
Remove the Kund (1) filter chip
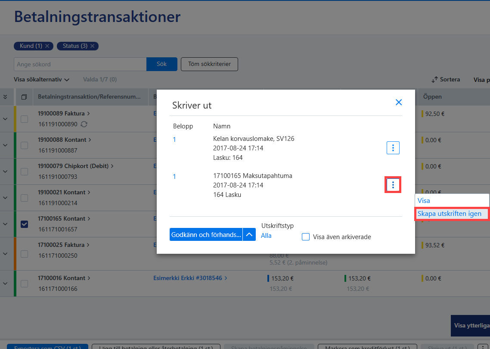pyautogui.click(x=47, y=46)
